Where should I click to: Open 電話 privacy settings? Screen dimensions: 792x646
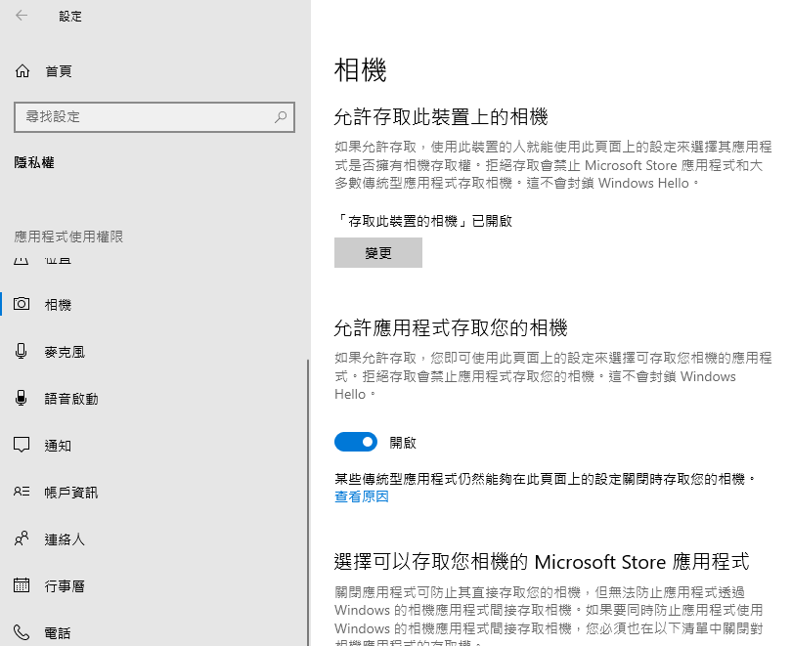pos(58,633)
